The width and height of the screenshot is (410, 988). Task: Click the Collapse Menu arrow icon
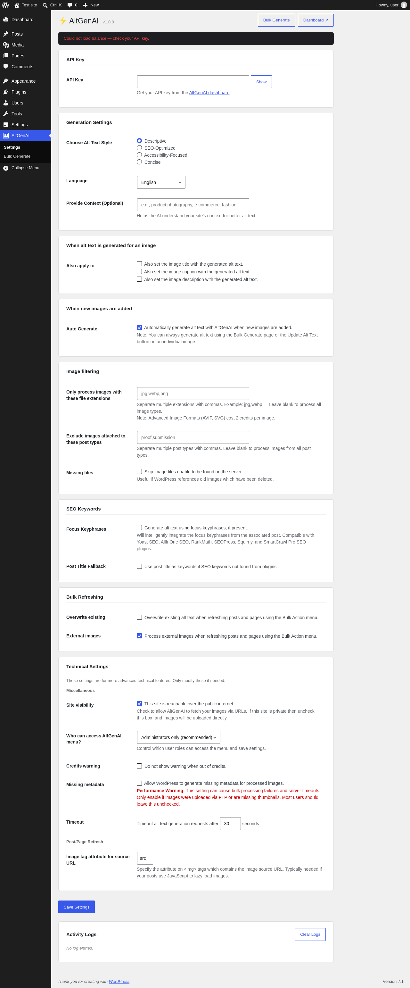[x=6, y=168]
